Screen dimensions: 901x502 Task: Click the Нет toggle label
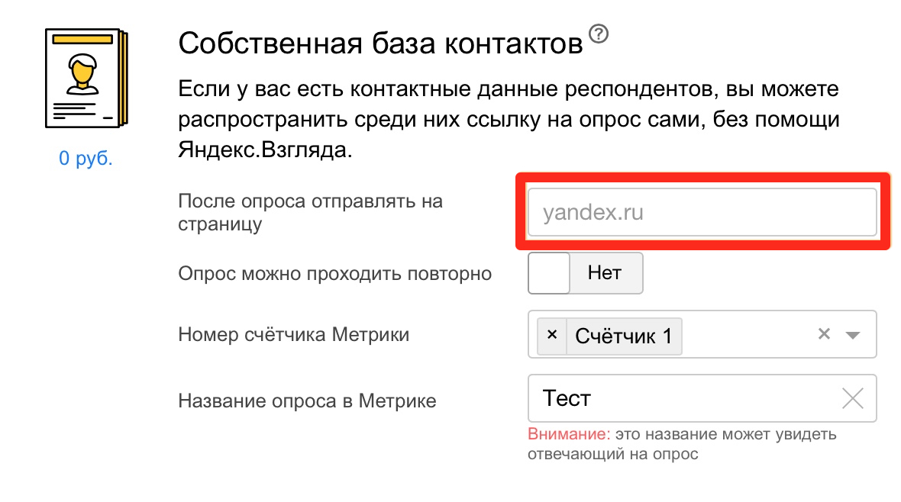(605, 273)
